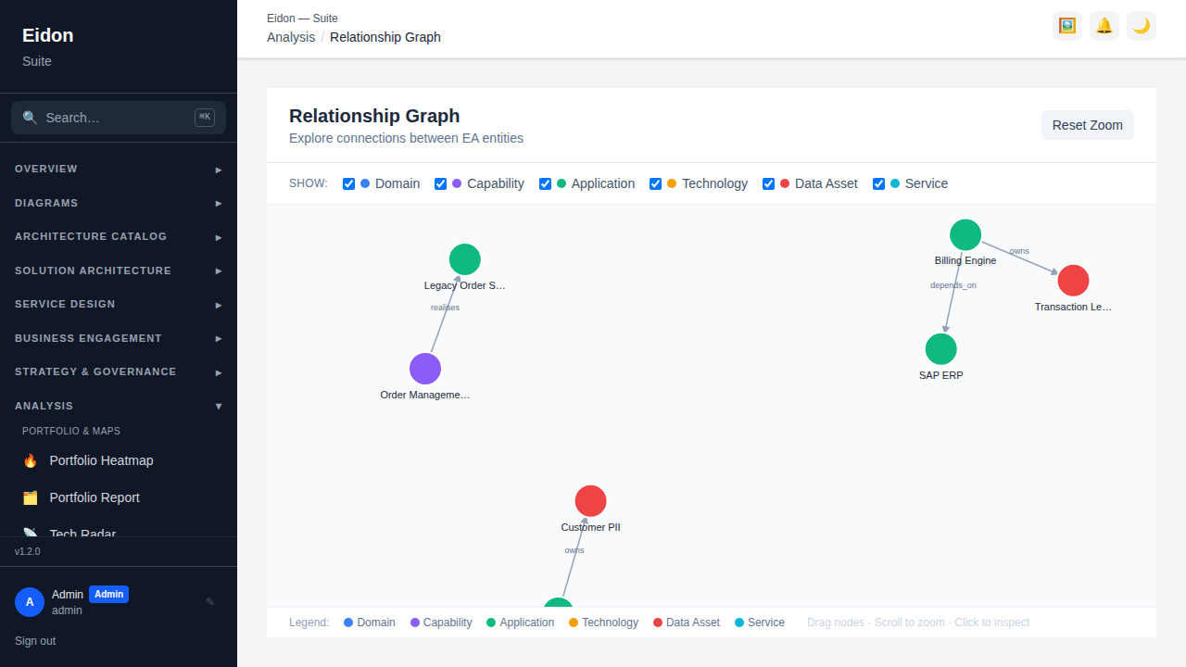Expand the Diagrams sidebar section
Viewport: 1186px width, 667px height.
pos(119,203)
